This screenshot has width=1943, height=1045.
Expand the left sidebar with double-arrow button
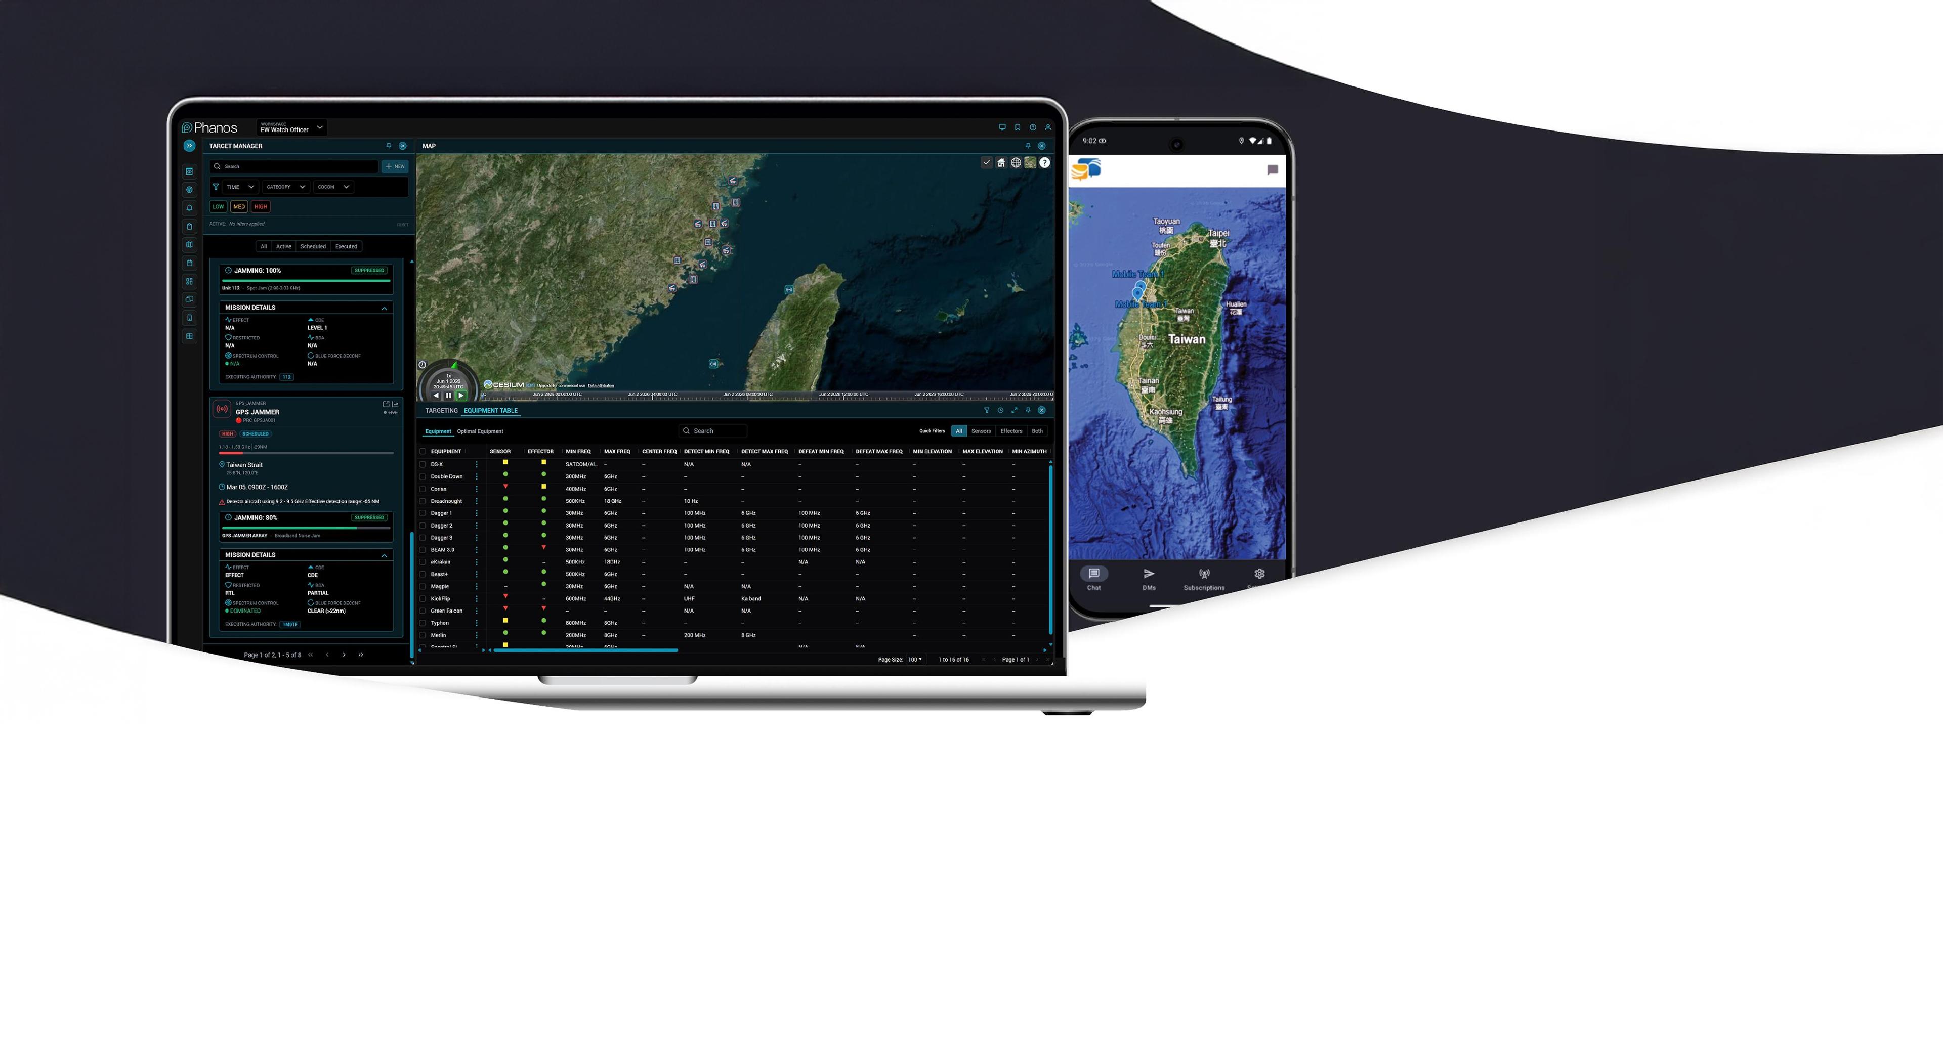click(189, 146)
